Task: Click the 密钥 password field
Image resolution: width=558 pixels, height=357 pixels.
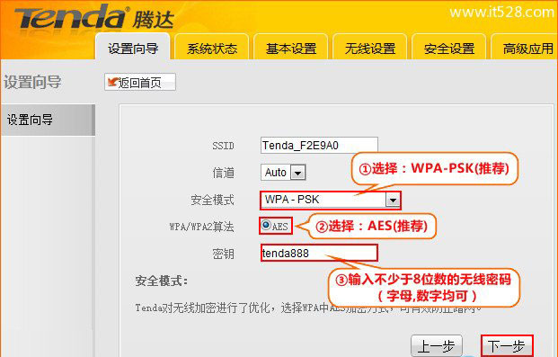Action: pos(319,253)
